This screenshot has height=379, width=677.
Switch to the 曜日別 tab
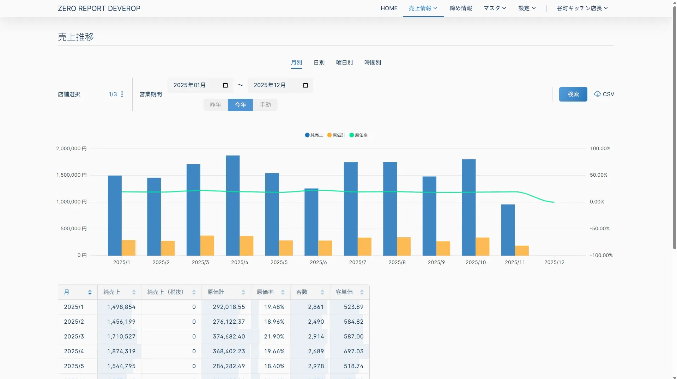point(344,62)
